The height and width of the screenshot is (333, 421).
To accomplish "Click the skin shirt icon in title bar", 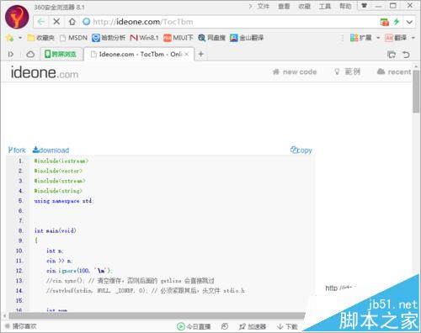I will pyautogui.click(x=365, y=6).
